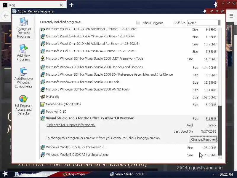Select MyPal 68 program row
Screen dimensions: 237x178
tap(129, 97)
